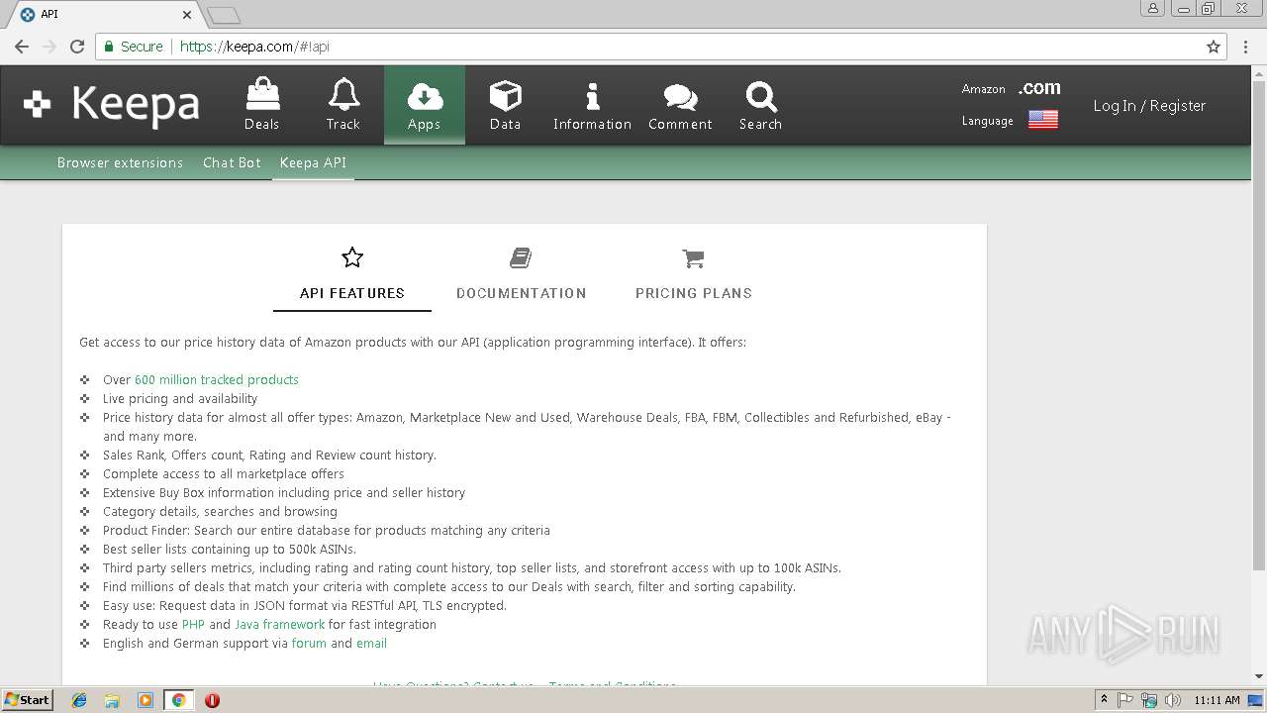Image resolution: width=1267 pixels, height=713 pixels.
Task: Show hidden system tray icons
Action: point(1104,700)
